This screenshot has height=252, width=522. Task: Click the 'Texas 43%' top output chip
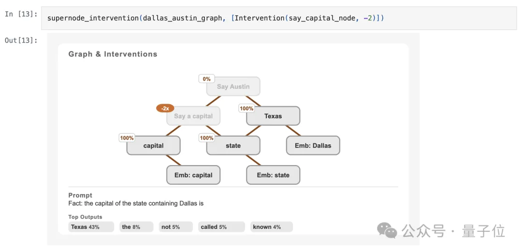click(91, 227)
